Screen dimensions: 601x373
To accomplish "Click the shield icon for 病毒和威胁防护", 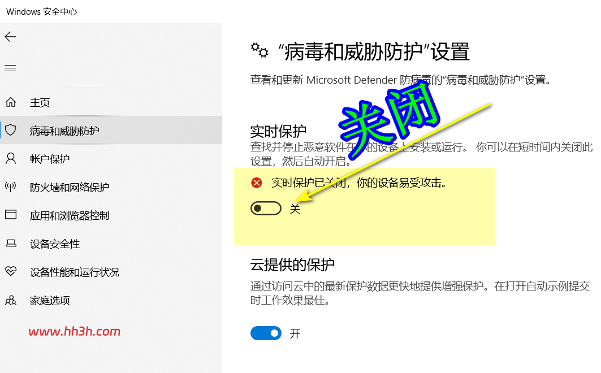I will pyautogui.click(x=11, y=130).
